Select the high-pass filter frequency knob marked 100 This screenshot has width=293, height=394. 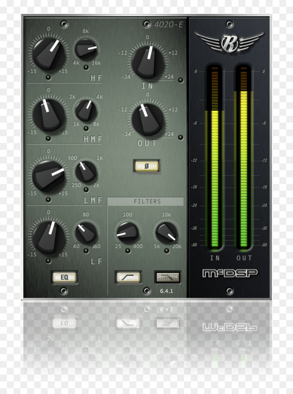click(x=127, y=233)
